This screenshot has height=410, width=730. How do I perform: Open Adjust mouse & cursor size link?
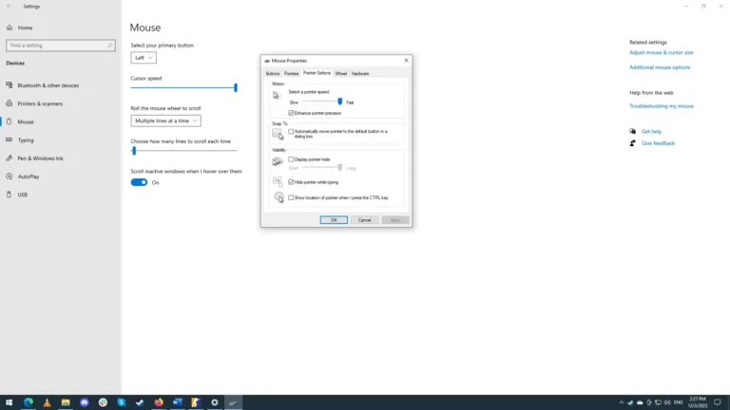662,52
